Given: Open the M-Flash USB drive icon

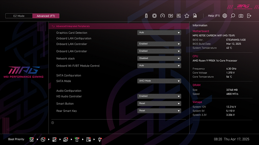Looking at the screenshot, I should [146, 16].
